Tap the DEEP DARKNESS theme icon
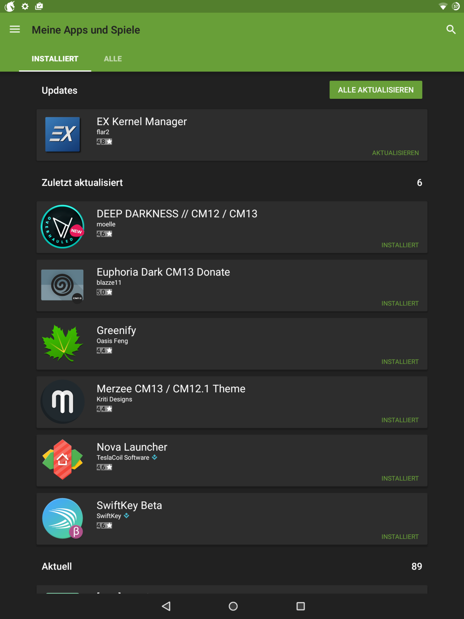Viewport: 464px width, 619px height. click(x=63, y=227)
